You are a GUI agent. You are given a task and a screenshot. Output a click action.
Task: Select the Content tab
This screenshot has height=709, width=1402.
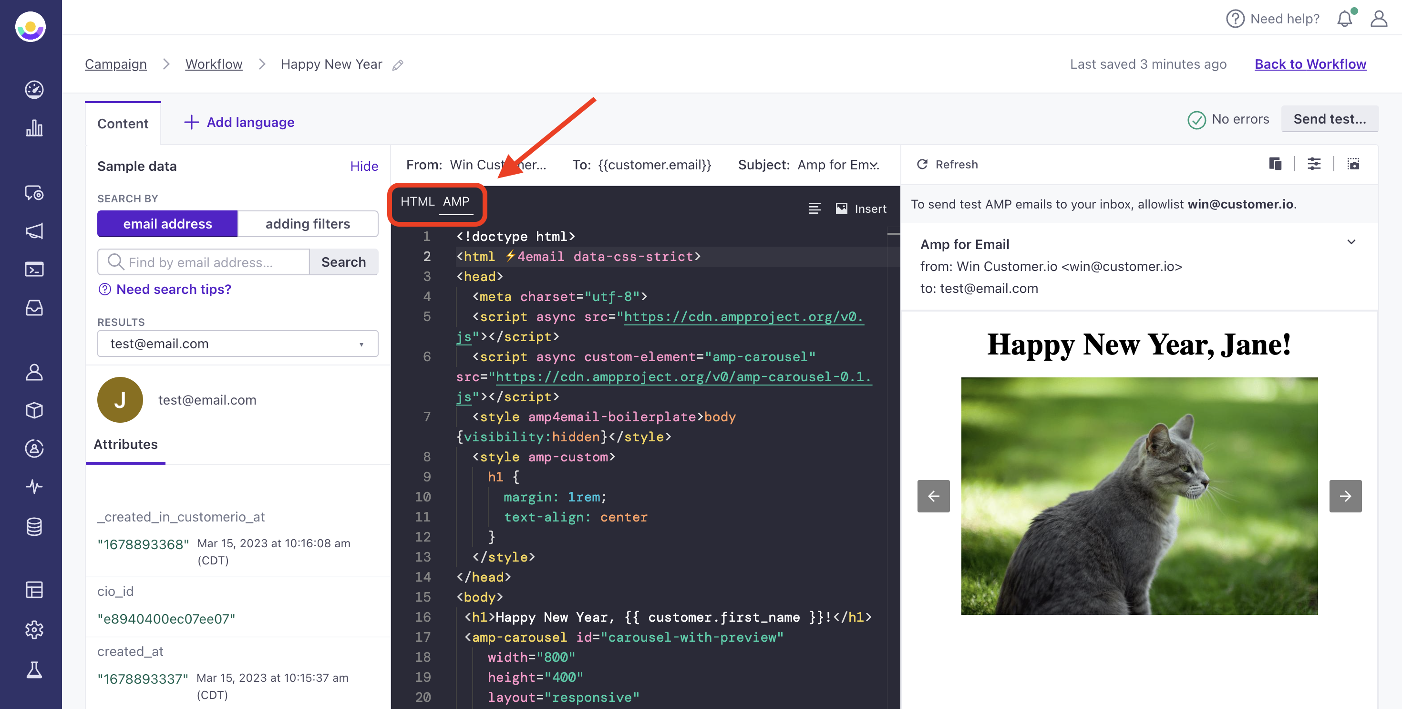pos(123,124)
